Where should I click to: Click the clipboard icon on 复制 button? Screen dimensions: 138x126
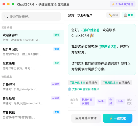click(x=125, y=15)
